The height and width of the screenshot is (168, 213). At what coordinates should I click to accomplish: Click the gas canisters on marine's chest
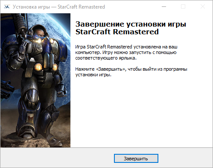coord(49,60)
